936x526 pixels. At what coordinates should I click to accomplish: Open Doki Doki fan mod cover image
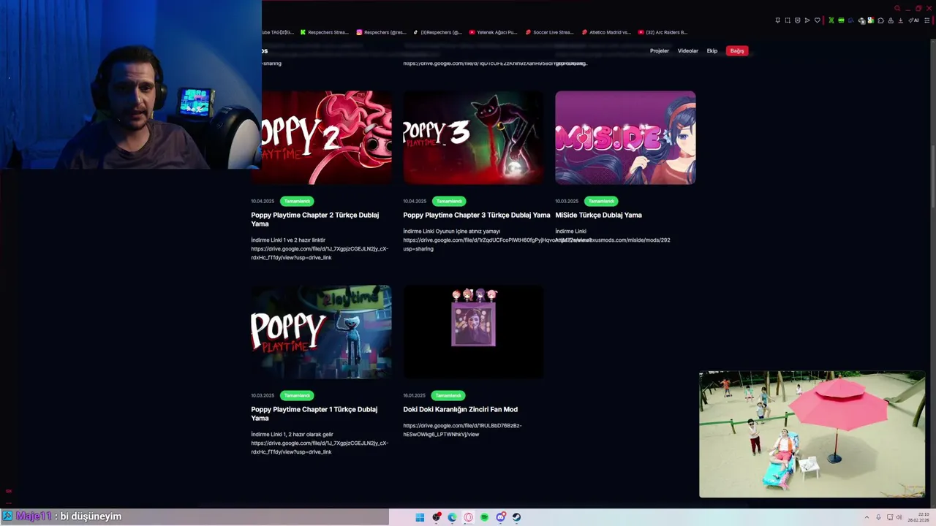pos(473,332)
